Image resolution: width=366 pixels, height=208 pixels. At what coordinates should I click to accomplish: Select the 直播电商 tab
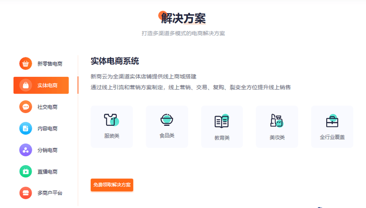coord(41,172)
